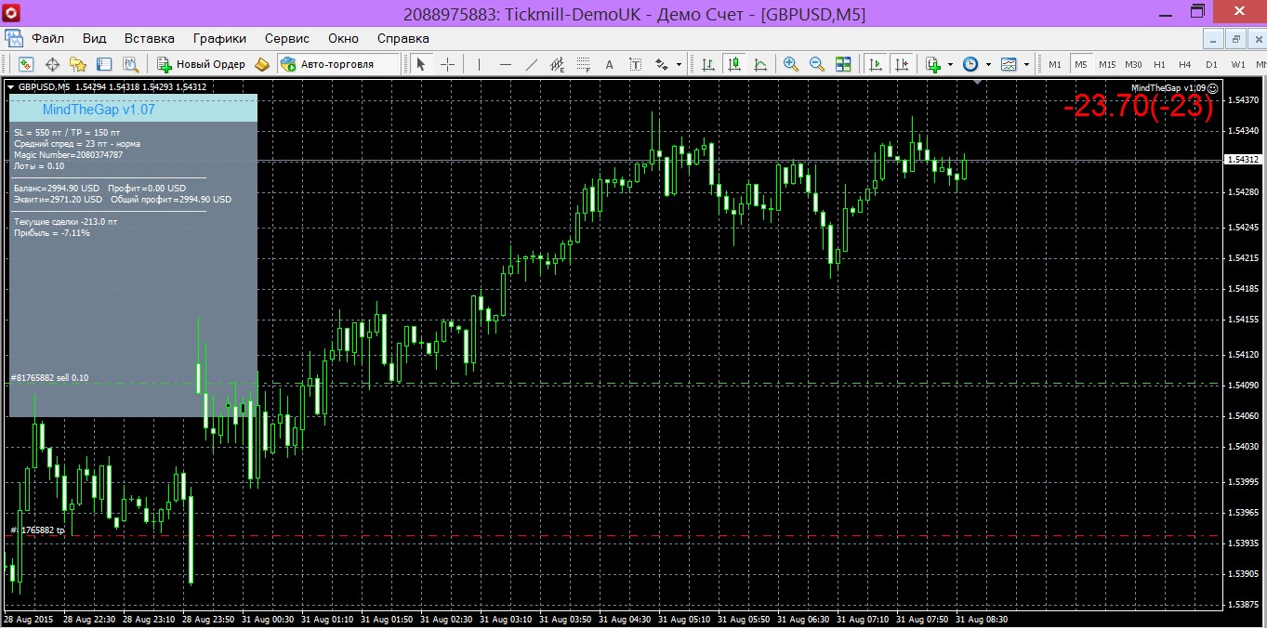Screen dimensions: 1267x628
Task: Select the M30 timeframe
Action: tap(1133, 64)
